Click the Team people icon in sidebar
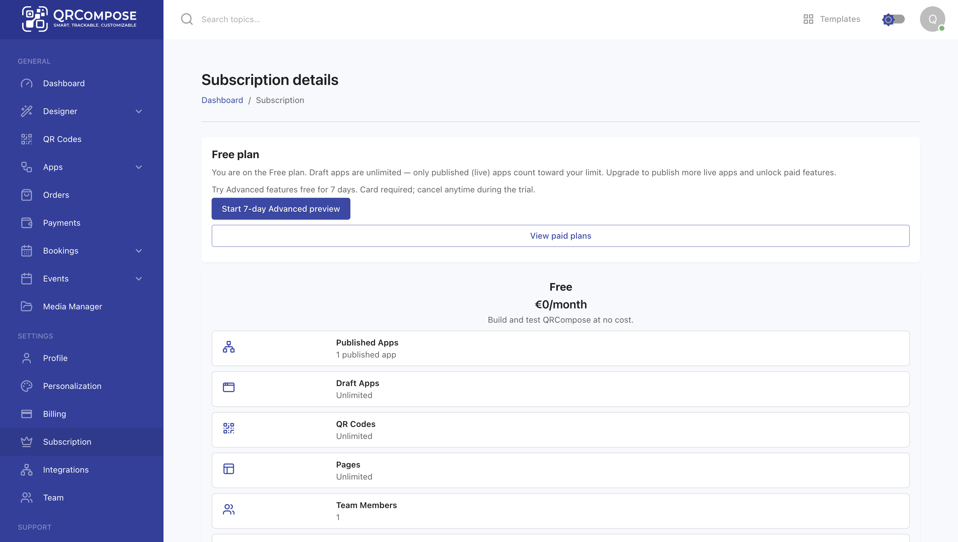The image size is (958, 542). point(26,498)
